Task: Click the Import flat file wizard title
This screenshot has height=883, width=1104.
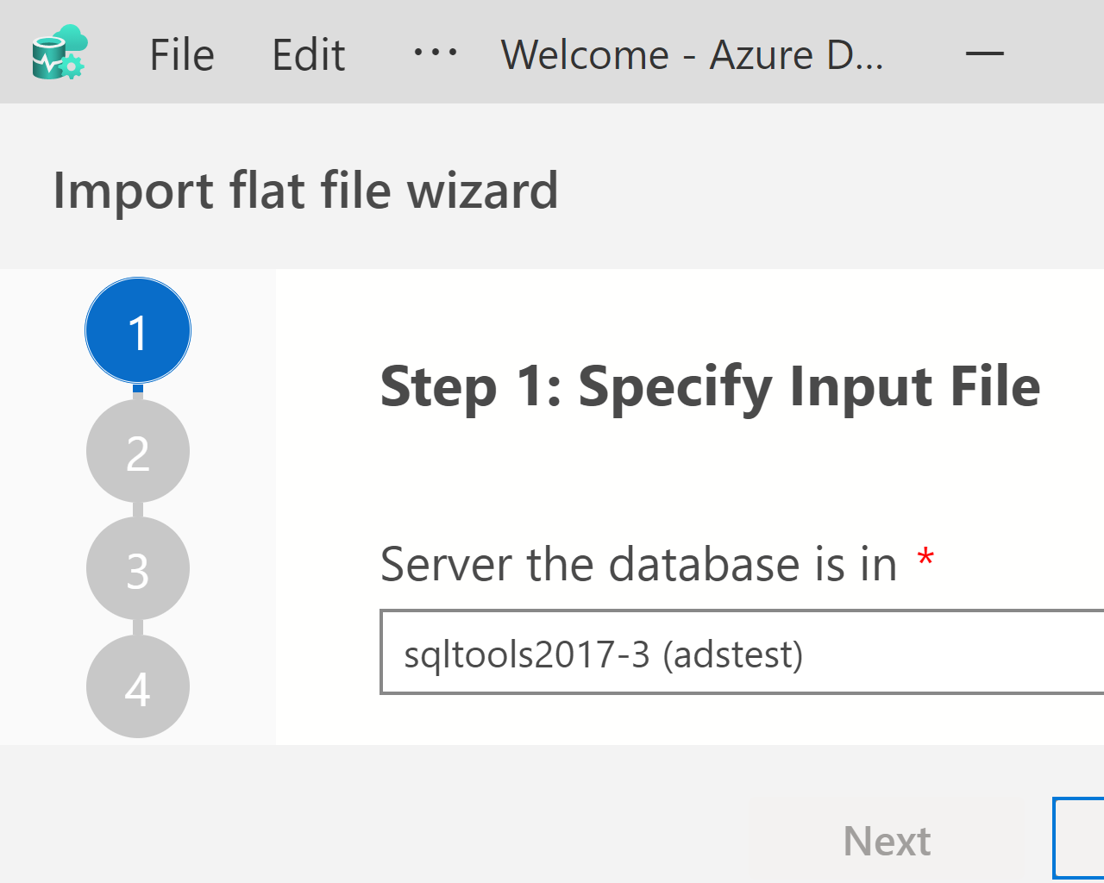Action: (305, 190)
